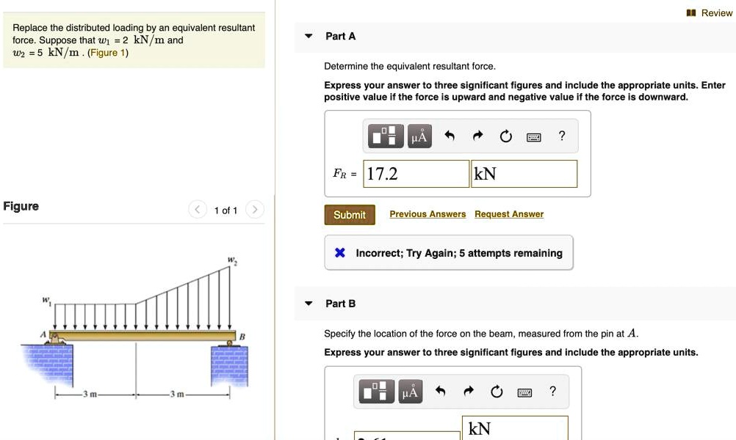Reset Part A answer with the circular reset icon
The height and width of the screenshot is (440, 736).
pyautogui.click(x=505, y=136)
